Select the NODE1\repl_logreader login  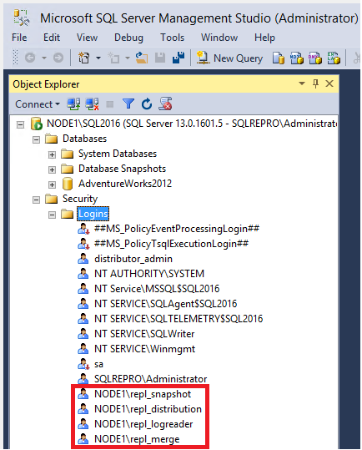(x=143, y=424)
